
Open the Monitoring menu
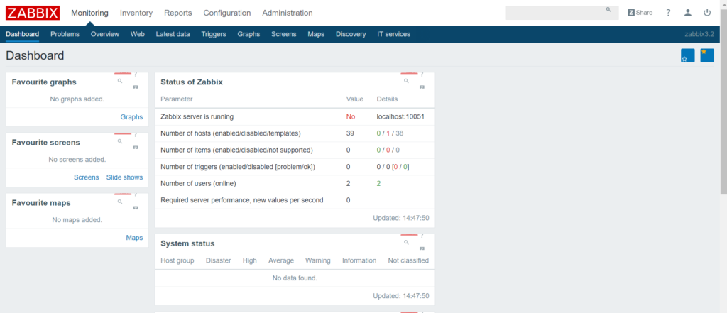click(89, 13)
